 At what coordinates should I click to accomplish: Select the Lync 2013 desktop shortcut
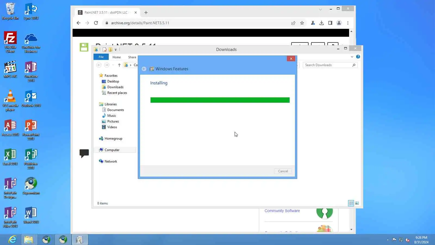(x=31, y=11)
